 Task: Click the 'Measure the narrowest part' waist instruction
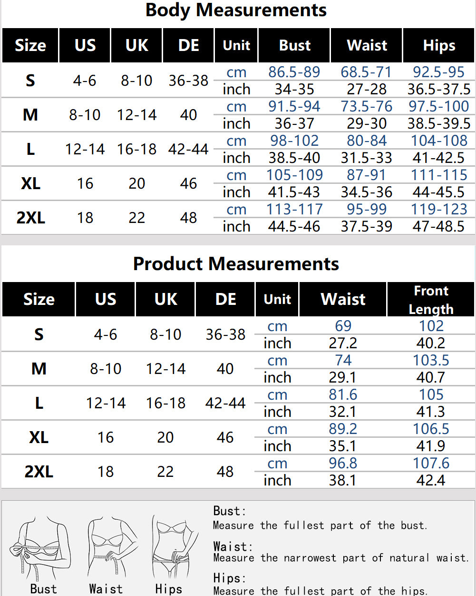pyautogui.click(x=341, y=557)
